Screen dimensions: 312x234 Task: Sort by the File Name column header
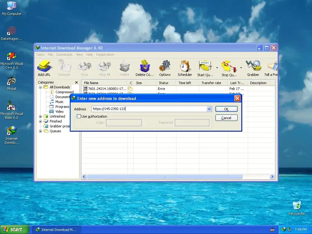104,83
